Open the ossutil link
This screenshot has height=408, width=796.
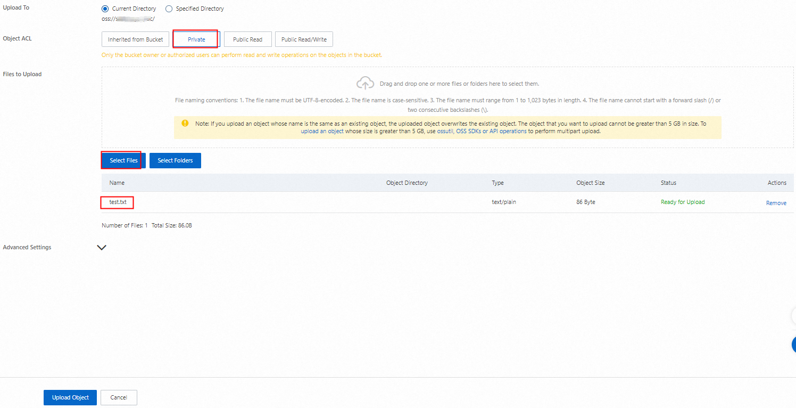click(x=445, y=131)
